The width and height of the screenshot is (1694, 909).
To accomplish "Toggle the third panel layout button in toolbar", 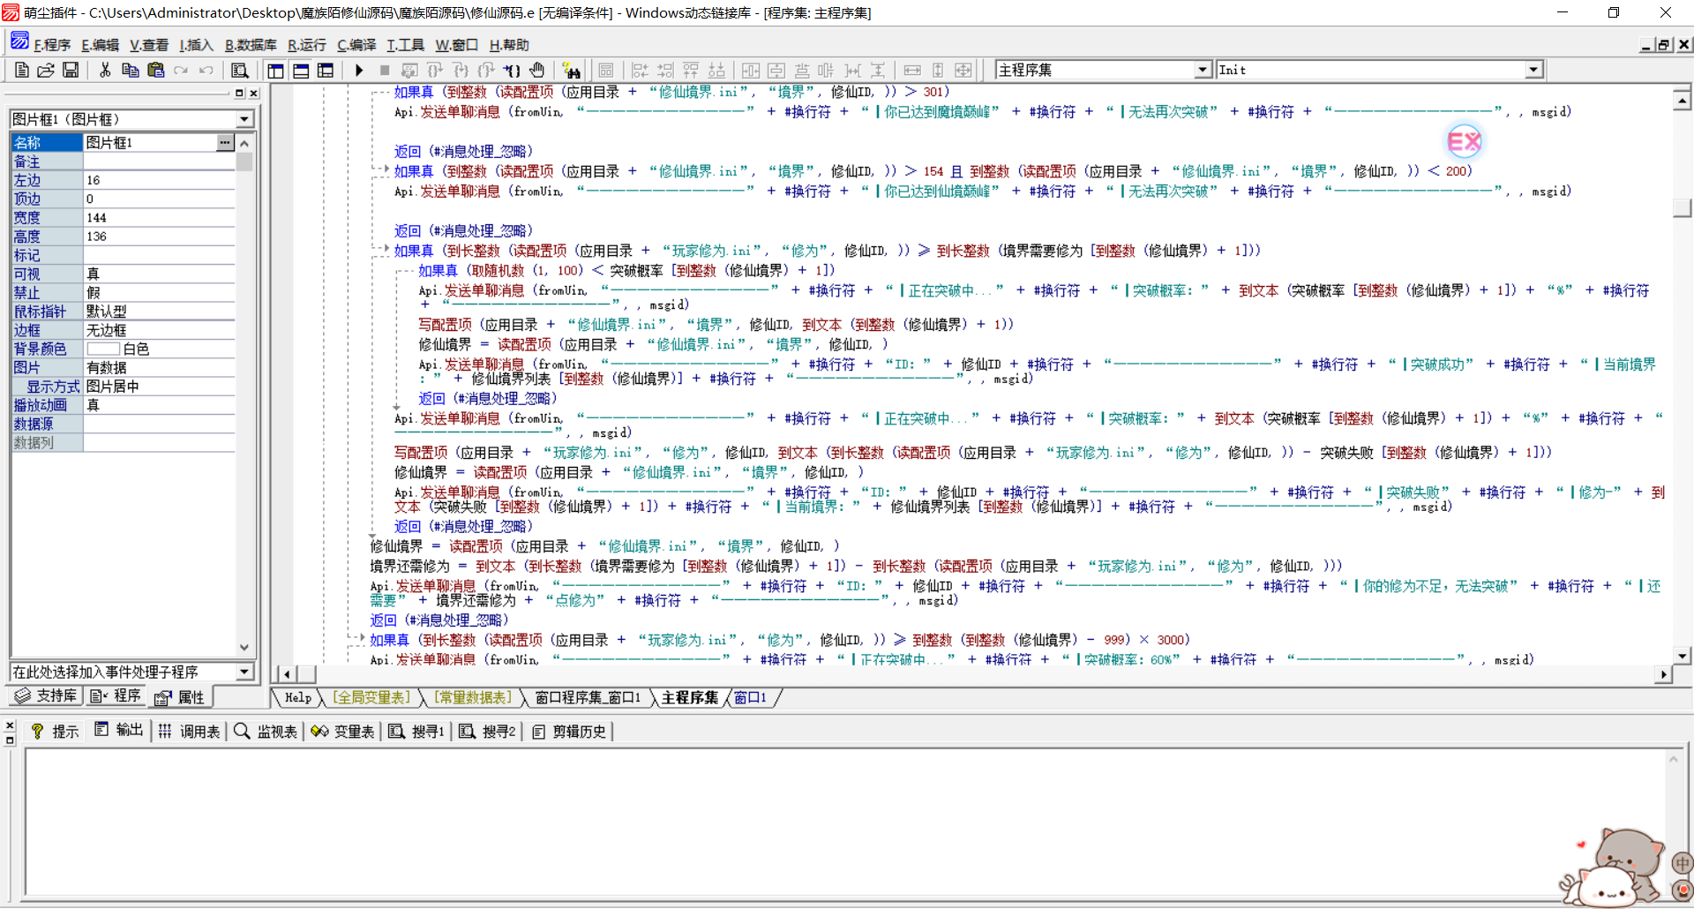I will 326,71.
